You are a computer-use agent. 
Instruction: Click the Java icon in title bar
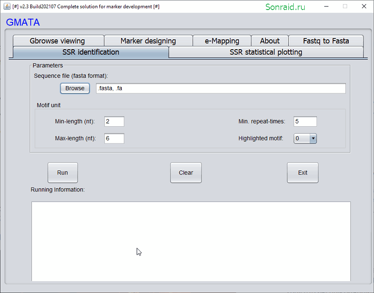[x=7, y=6]
